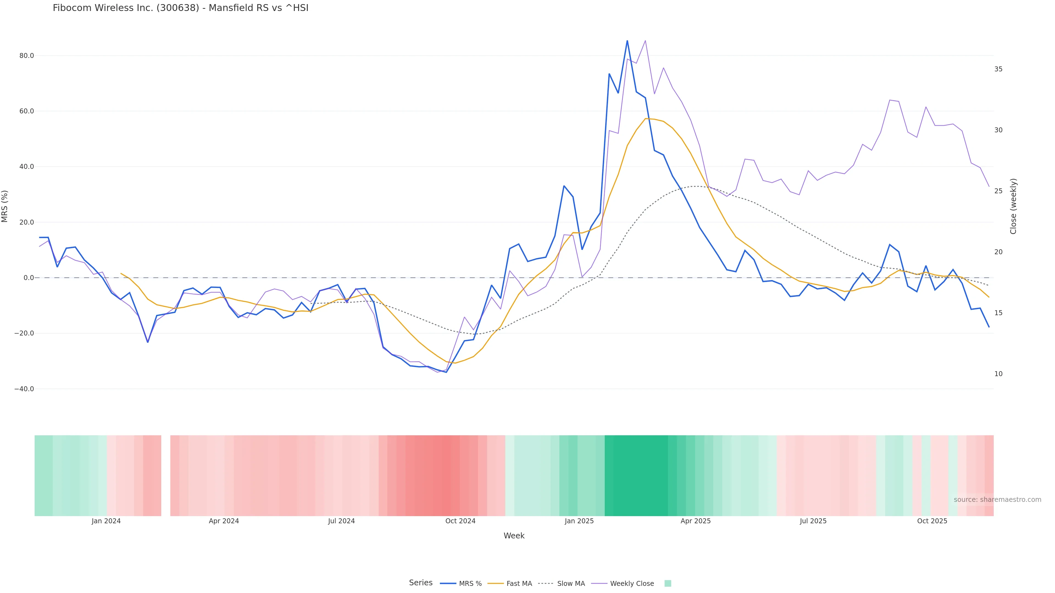Click the purple Weekly Close legend line icon

599,584
